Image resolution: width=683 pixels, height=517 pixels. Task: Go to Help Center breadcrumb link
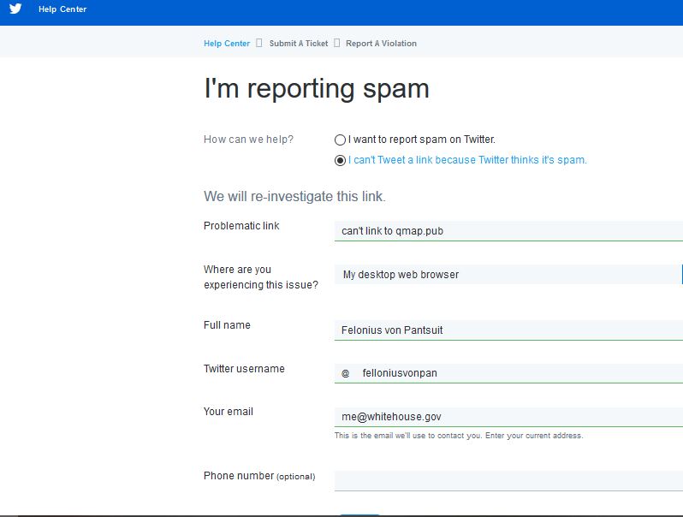(x=227, y=43)
